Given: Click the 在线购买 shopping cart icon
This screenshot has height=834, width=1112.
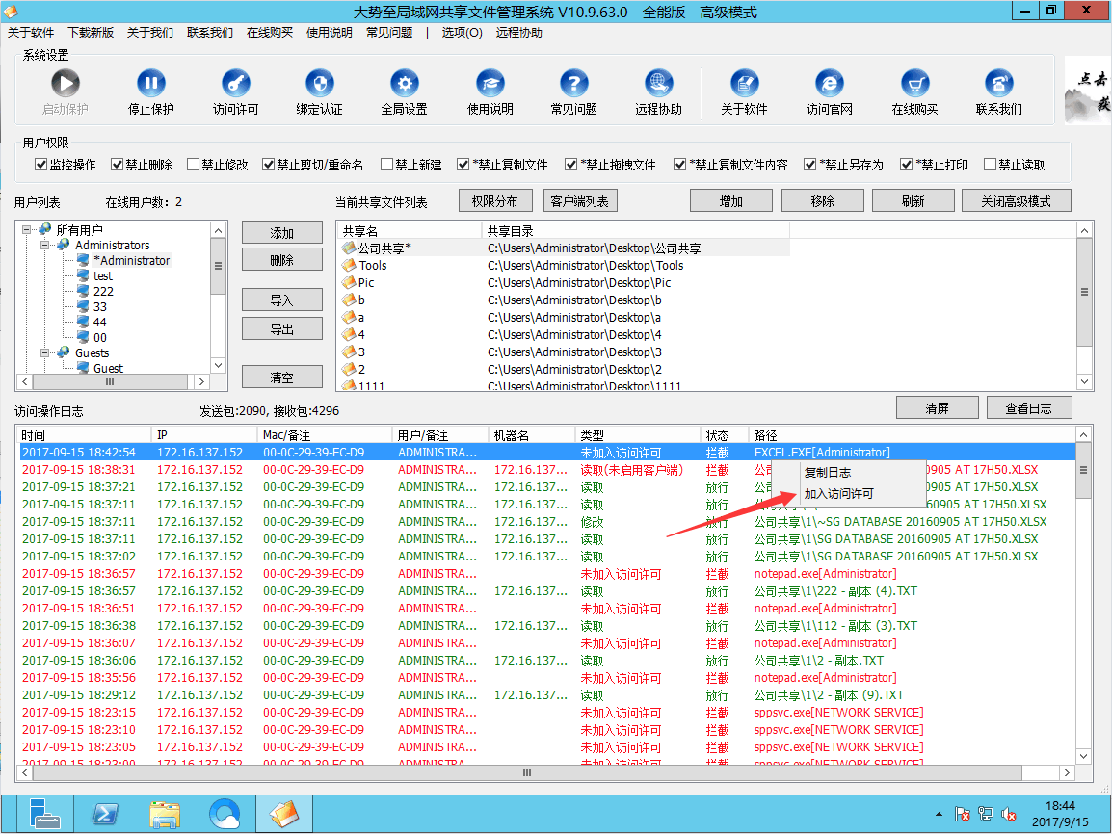Looking at the screenshot, I should pyautogui.click(x=914, y=84).
